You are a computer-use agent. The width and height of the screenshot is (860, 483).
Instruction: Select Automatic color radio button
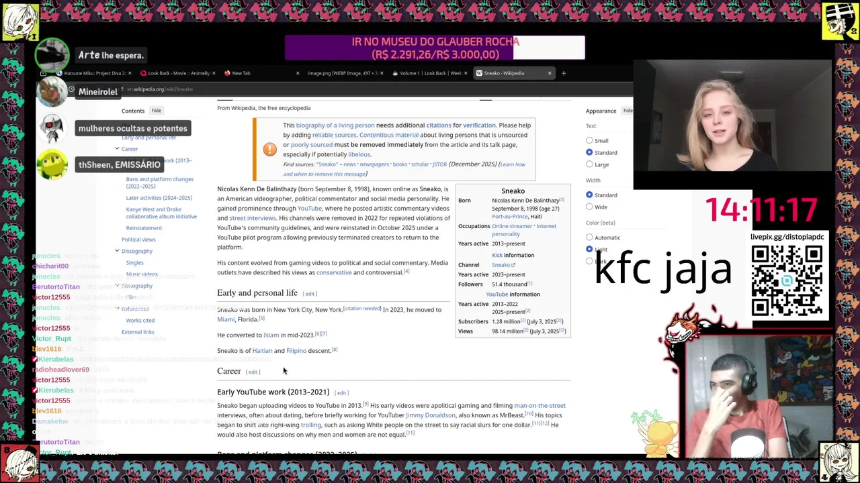[589, 237]
